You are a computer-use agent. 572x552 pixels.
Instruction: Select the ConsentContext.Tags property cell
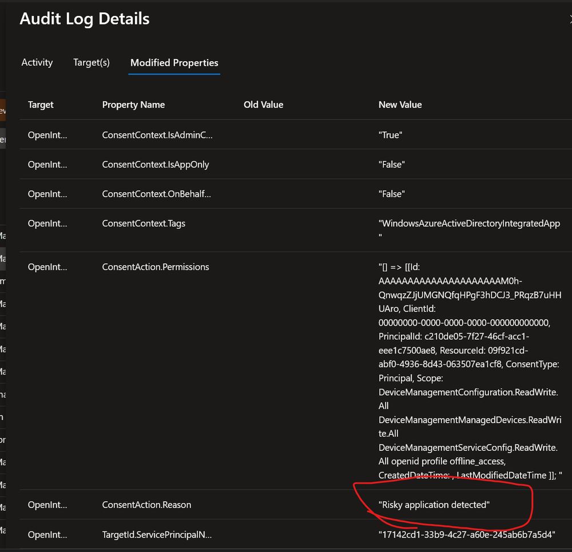[x=144, y=223]
